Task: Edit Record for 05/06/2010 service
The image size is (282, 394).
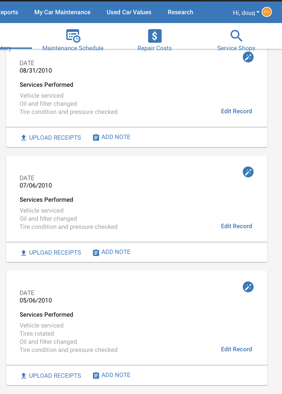Action: (236, 349)
